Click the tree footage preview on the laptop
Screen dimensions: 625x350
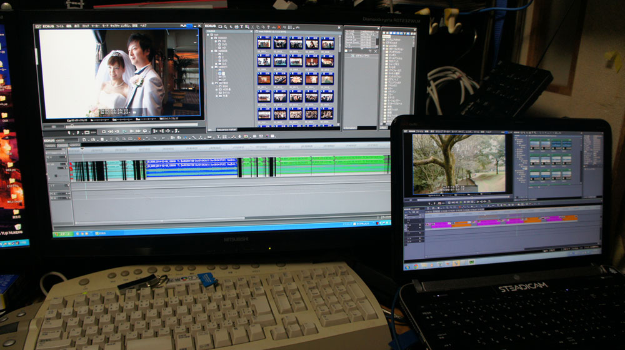click(x=459, y=164)
